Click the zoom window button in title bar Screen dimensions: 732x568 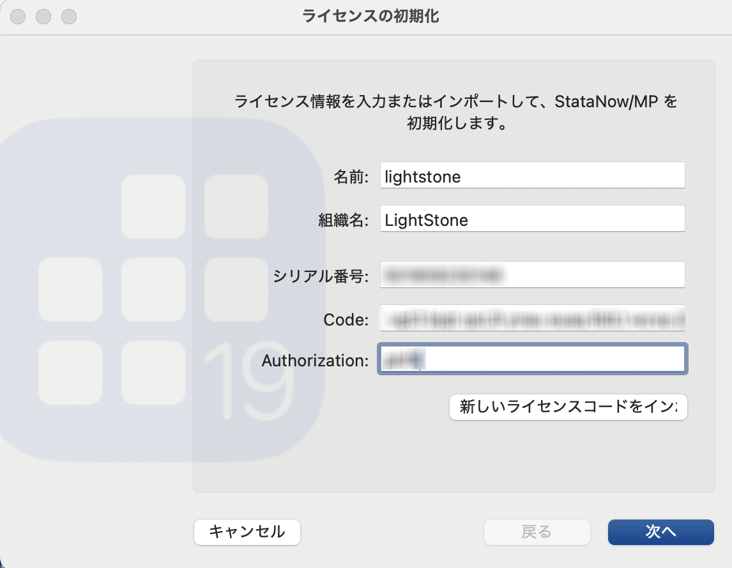69,17
